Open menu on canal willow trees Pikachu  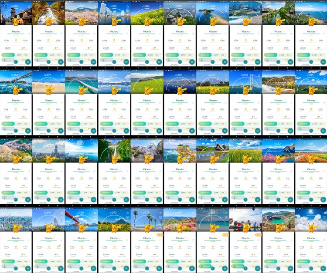tap(290, 62)
